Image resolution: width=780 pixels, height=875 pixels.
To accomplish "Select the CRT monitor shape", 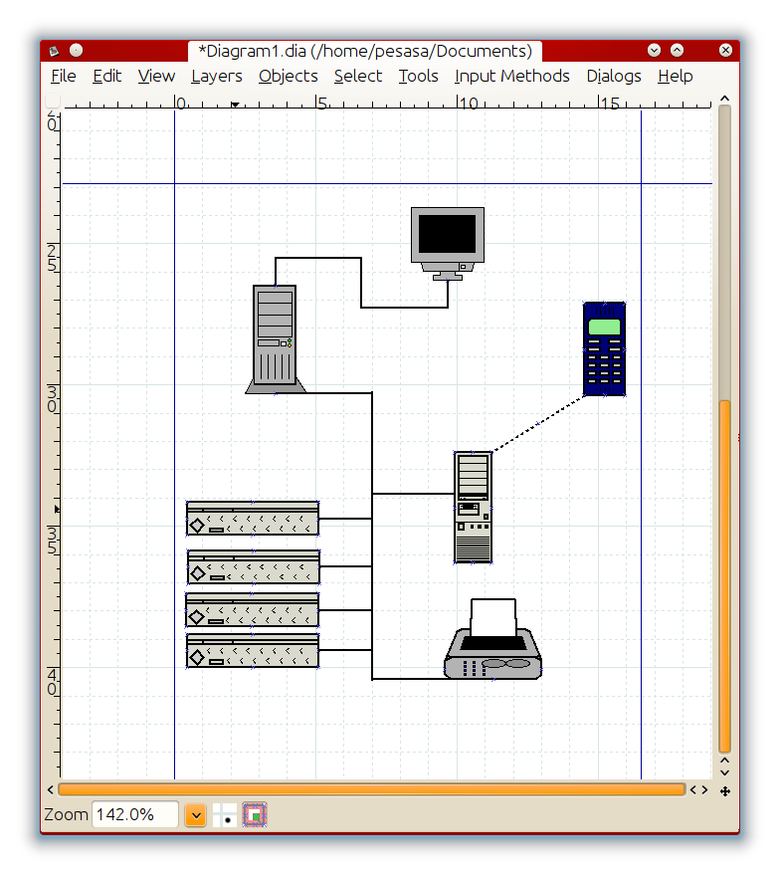I will (448, 243).
